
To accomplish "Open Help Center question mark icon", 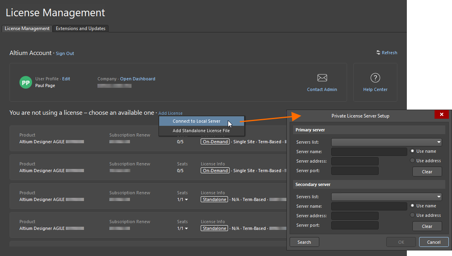I will [375, 78].
